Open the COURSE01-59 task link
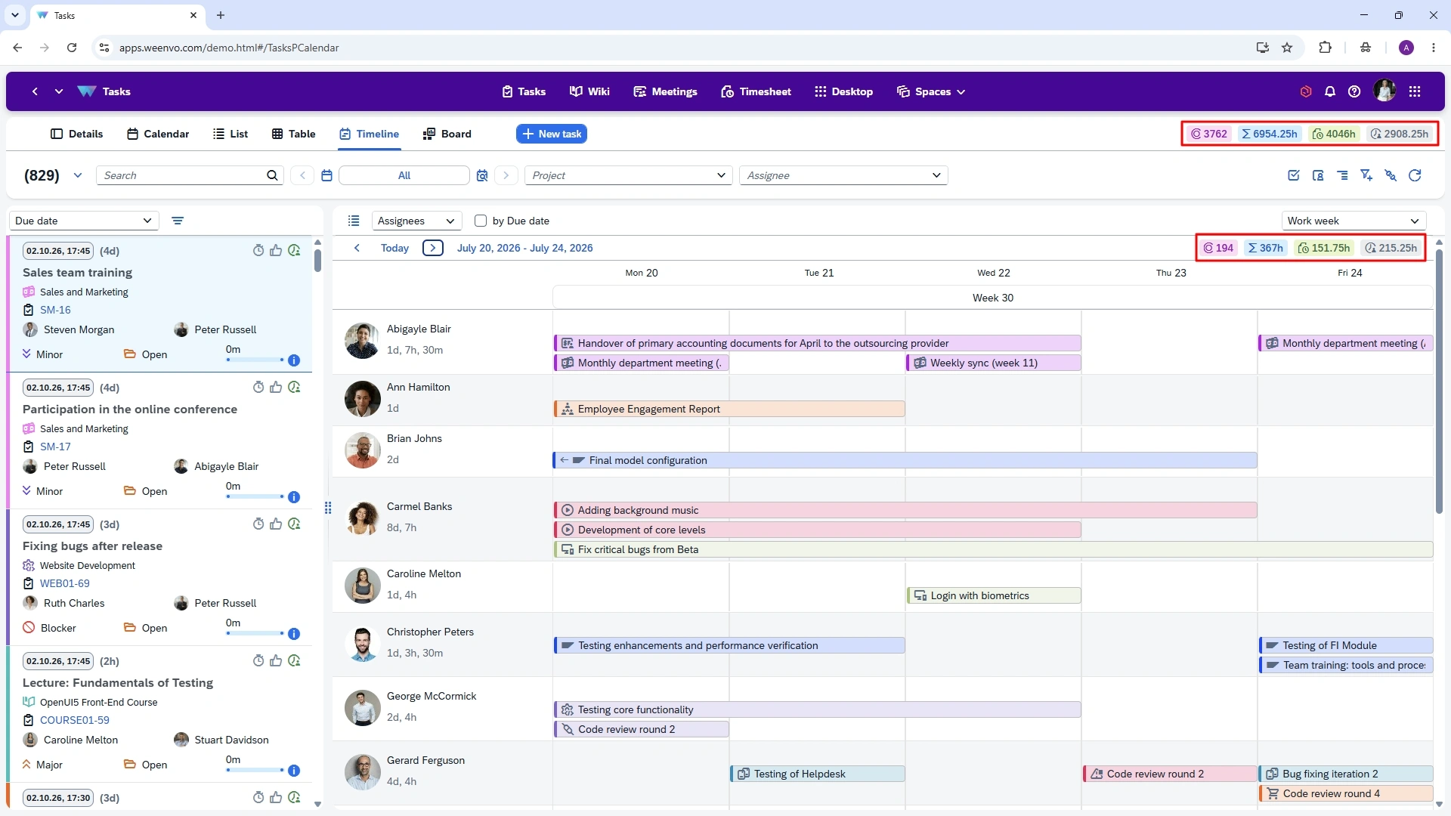Viewport: 1451px width, 816px height. click(74, 720)
